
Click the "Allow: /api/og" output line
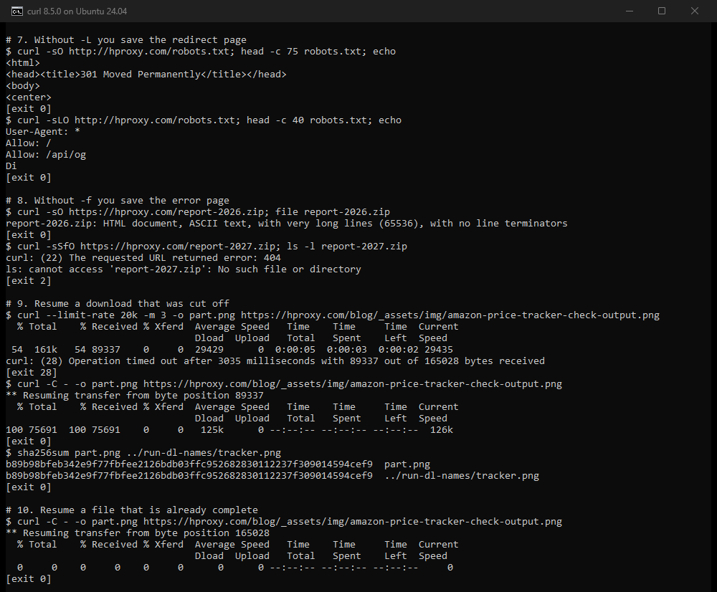coord(46,155)
